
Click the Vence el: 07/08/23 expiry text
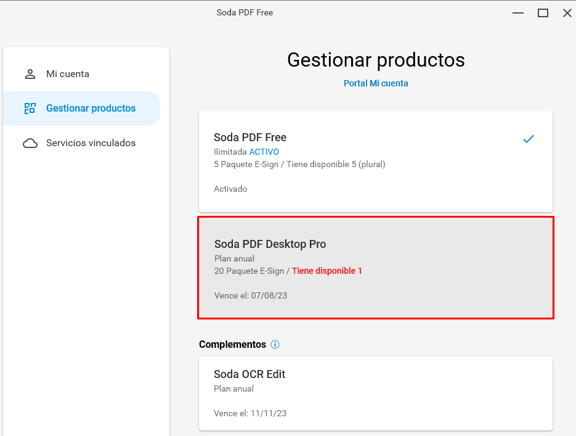click(251, 295)
